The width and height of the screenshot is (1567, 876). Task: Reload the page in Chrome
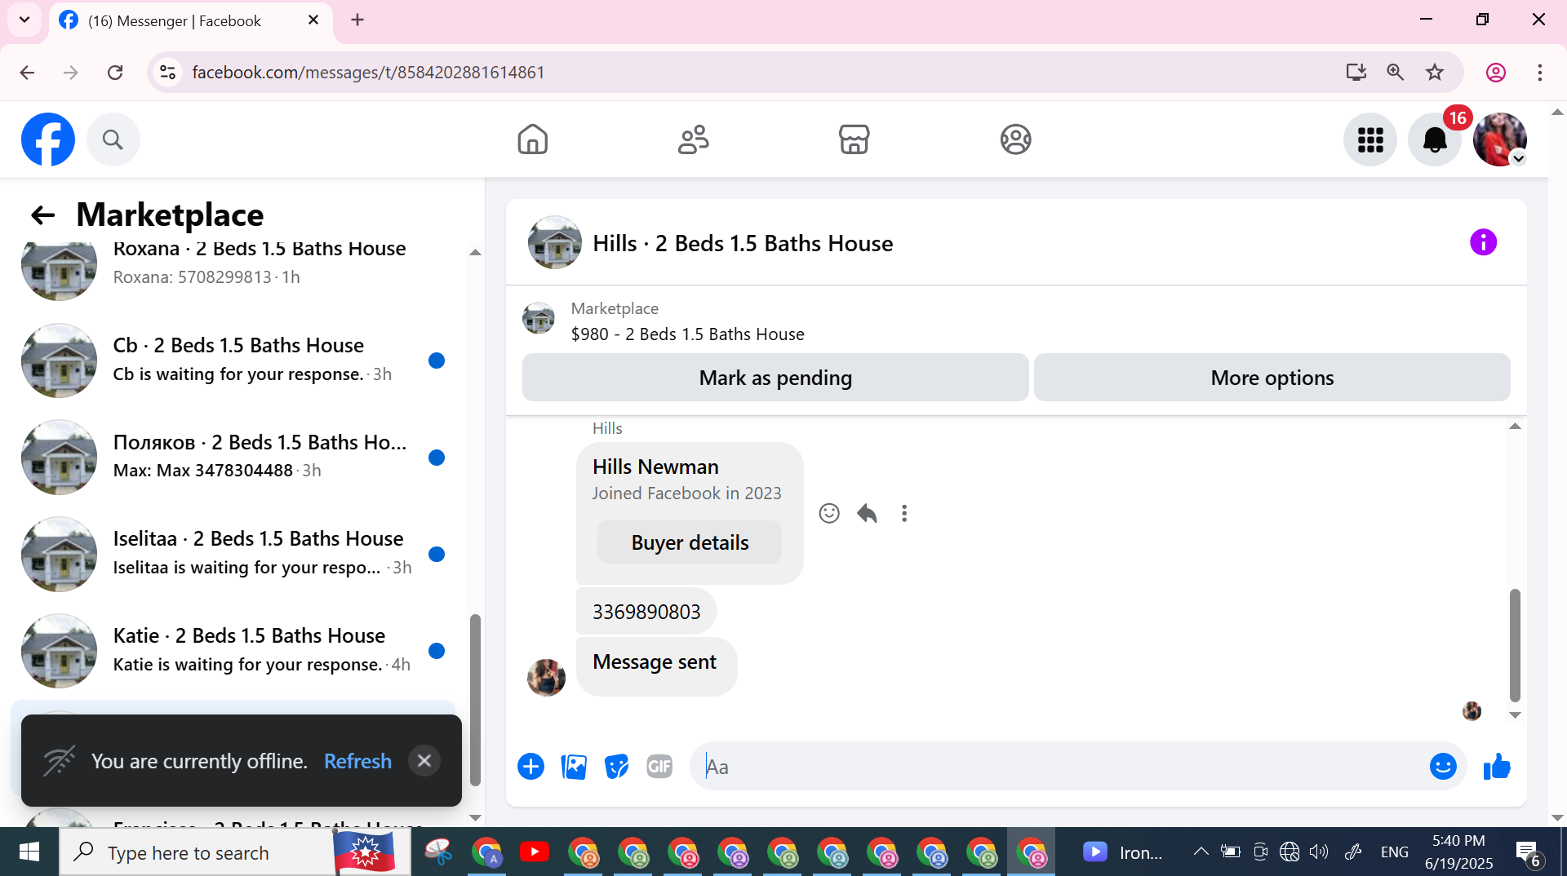tap(115, 73)
